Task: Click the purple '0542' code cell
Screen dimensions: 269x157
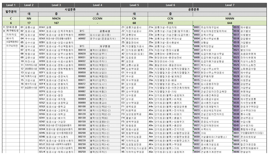Action: click(236, 129)
